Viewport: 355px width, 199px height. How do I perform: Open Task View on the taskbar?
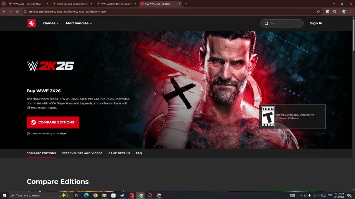77,195
